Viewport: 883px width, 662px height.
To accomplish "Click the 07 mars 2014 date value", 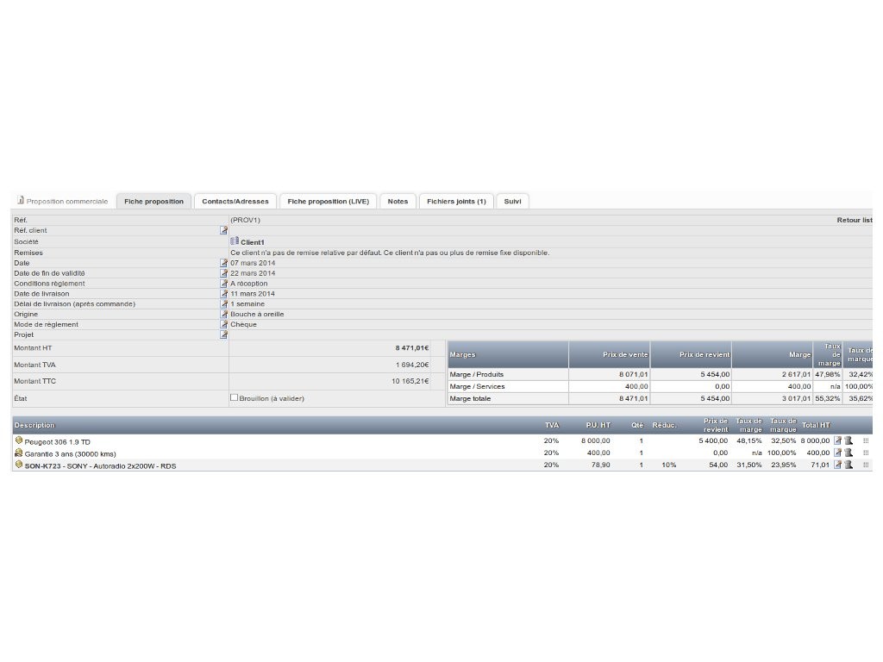I will [253, 263].
